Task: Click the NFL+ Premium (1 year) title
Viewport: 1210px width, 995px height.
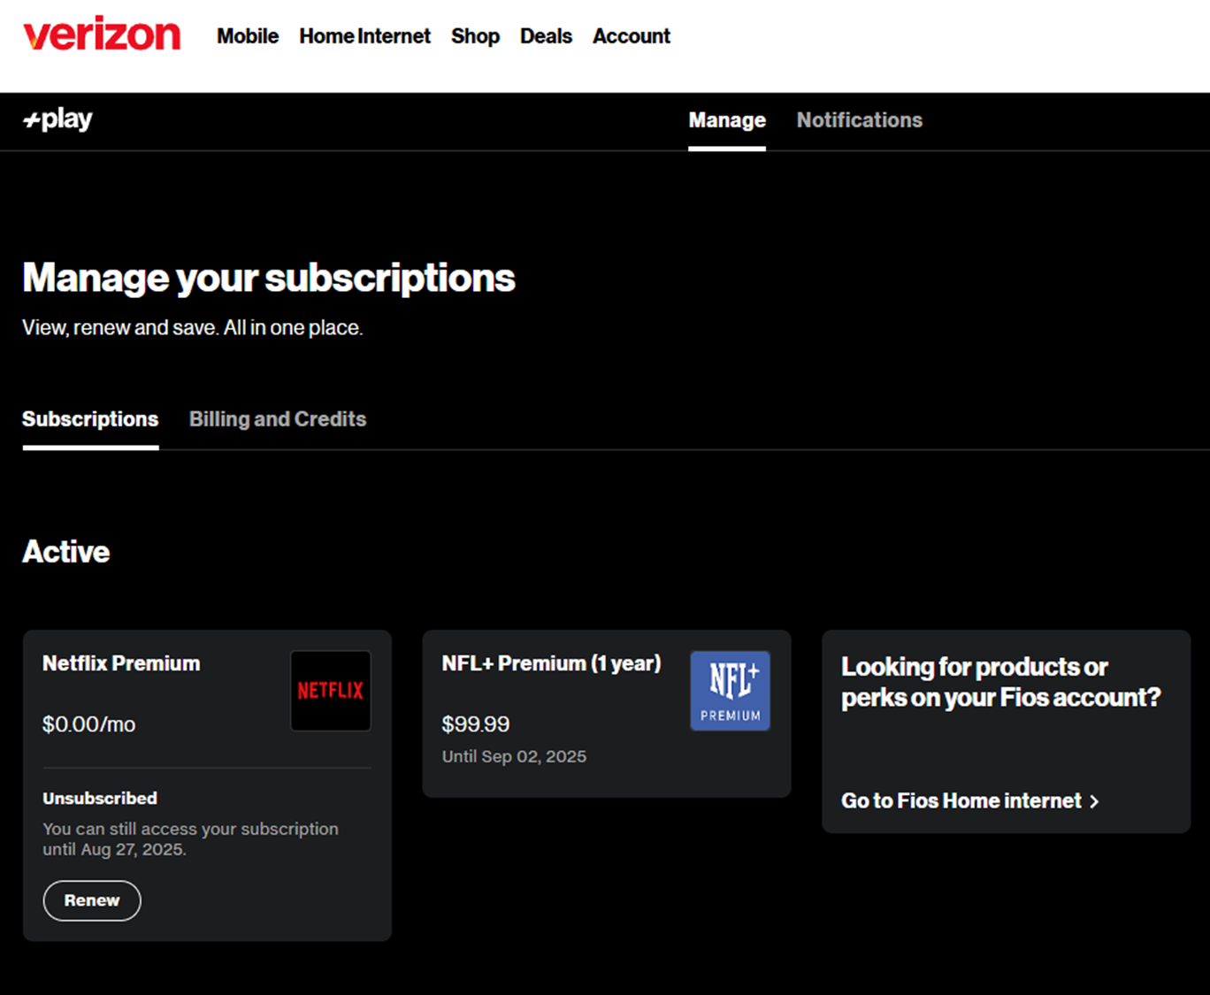Action: [551, 663]
